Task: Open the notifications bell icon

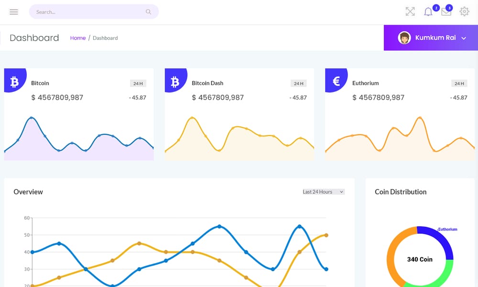Action: (428, 11)
